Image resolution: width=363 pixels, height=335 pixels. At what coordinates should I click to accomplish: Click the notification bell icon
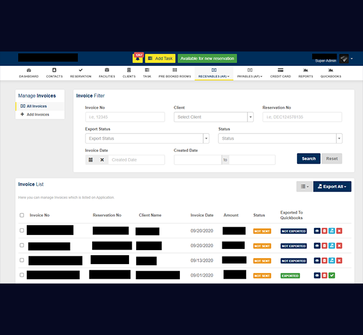coord(138,59)
